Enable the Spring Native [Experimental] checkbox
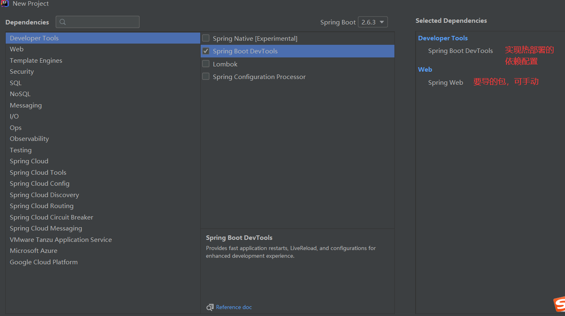This screenshot has height=316, width=565. point(206,38)
